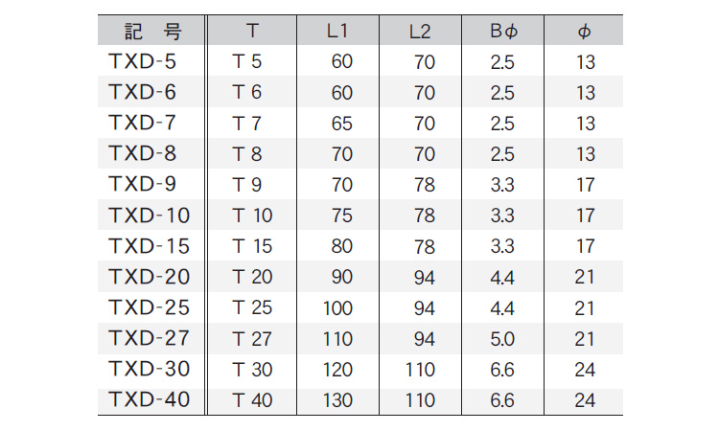Select the TXD-5 row label

pyautogui.click(x=142, y=61)
